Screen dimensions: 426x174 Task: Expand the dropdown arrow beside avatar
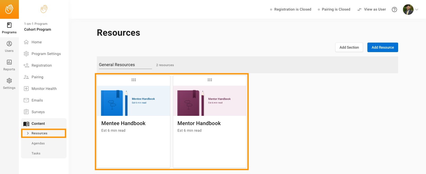(x=417, y=10)
